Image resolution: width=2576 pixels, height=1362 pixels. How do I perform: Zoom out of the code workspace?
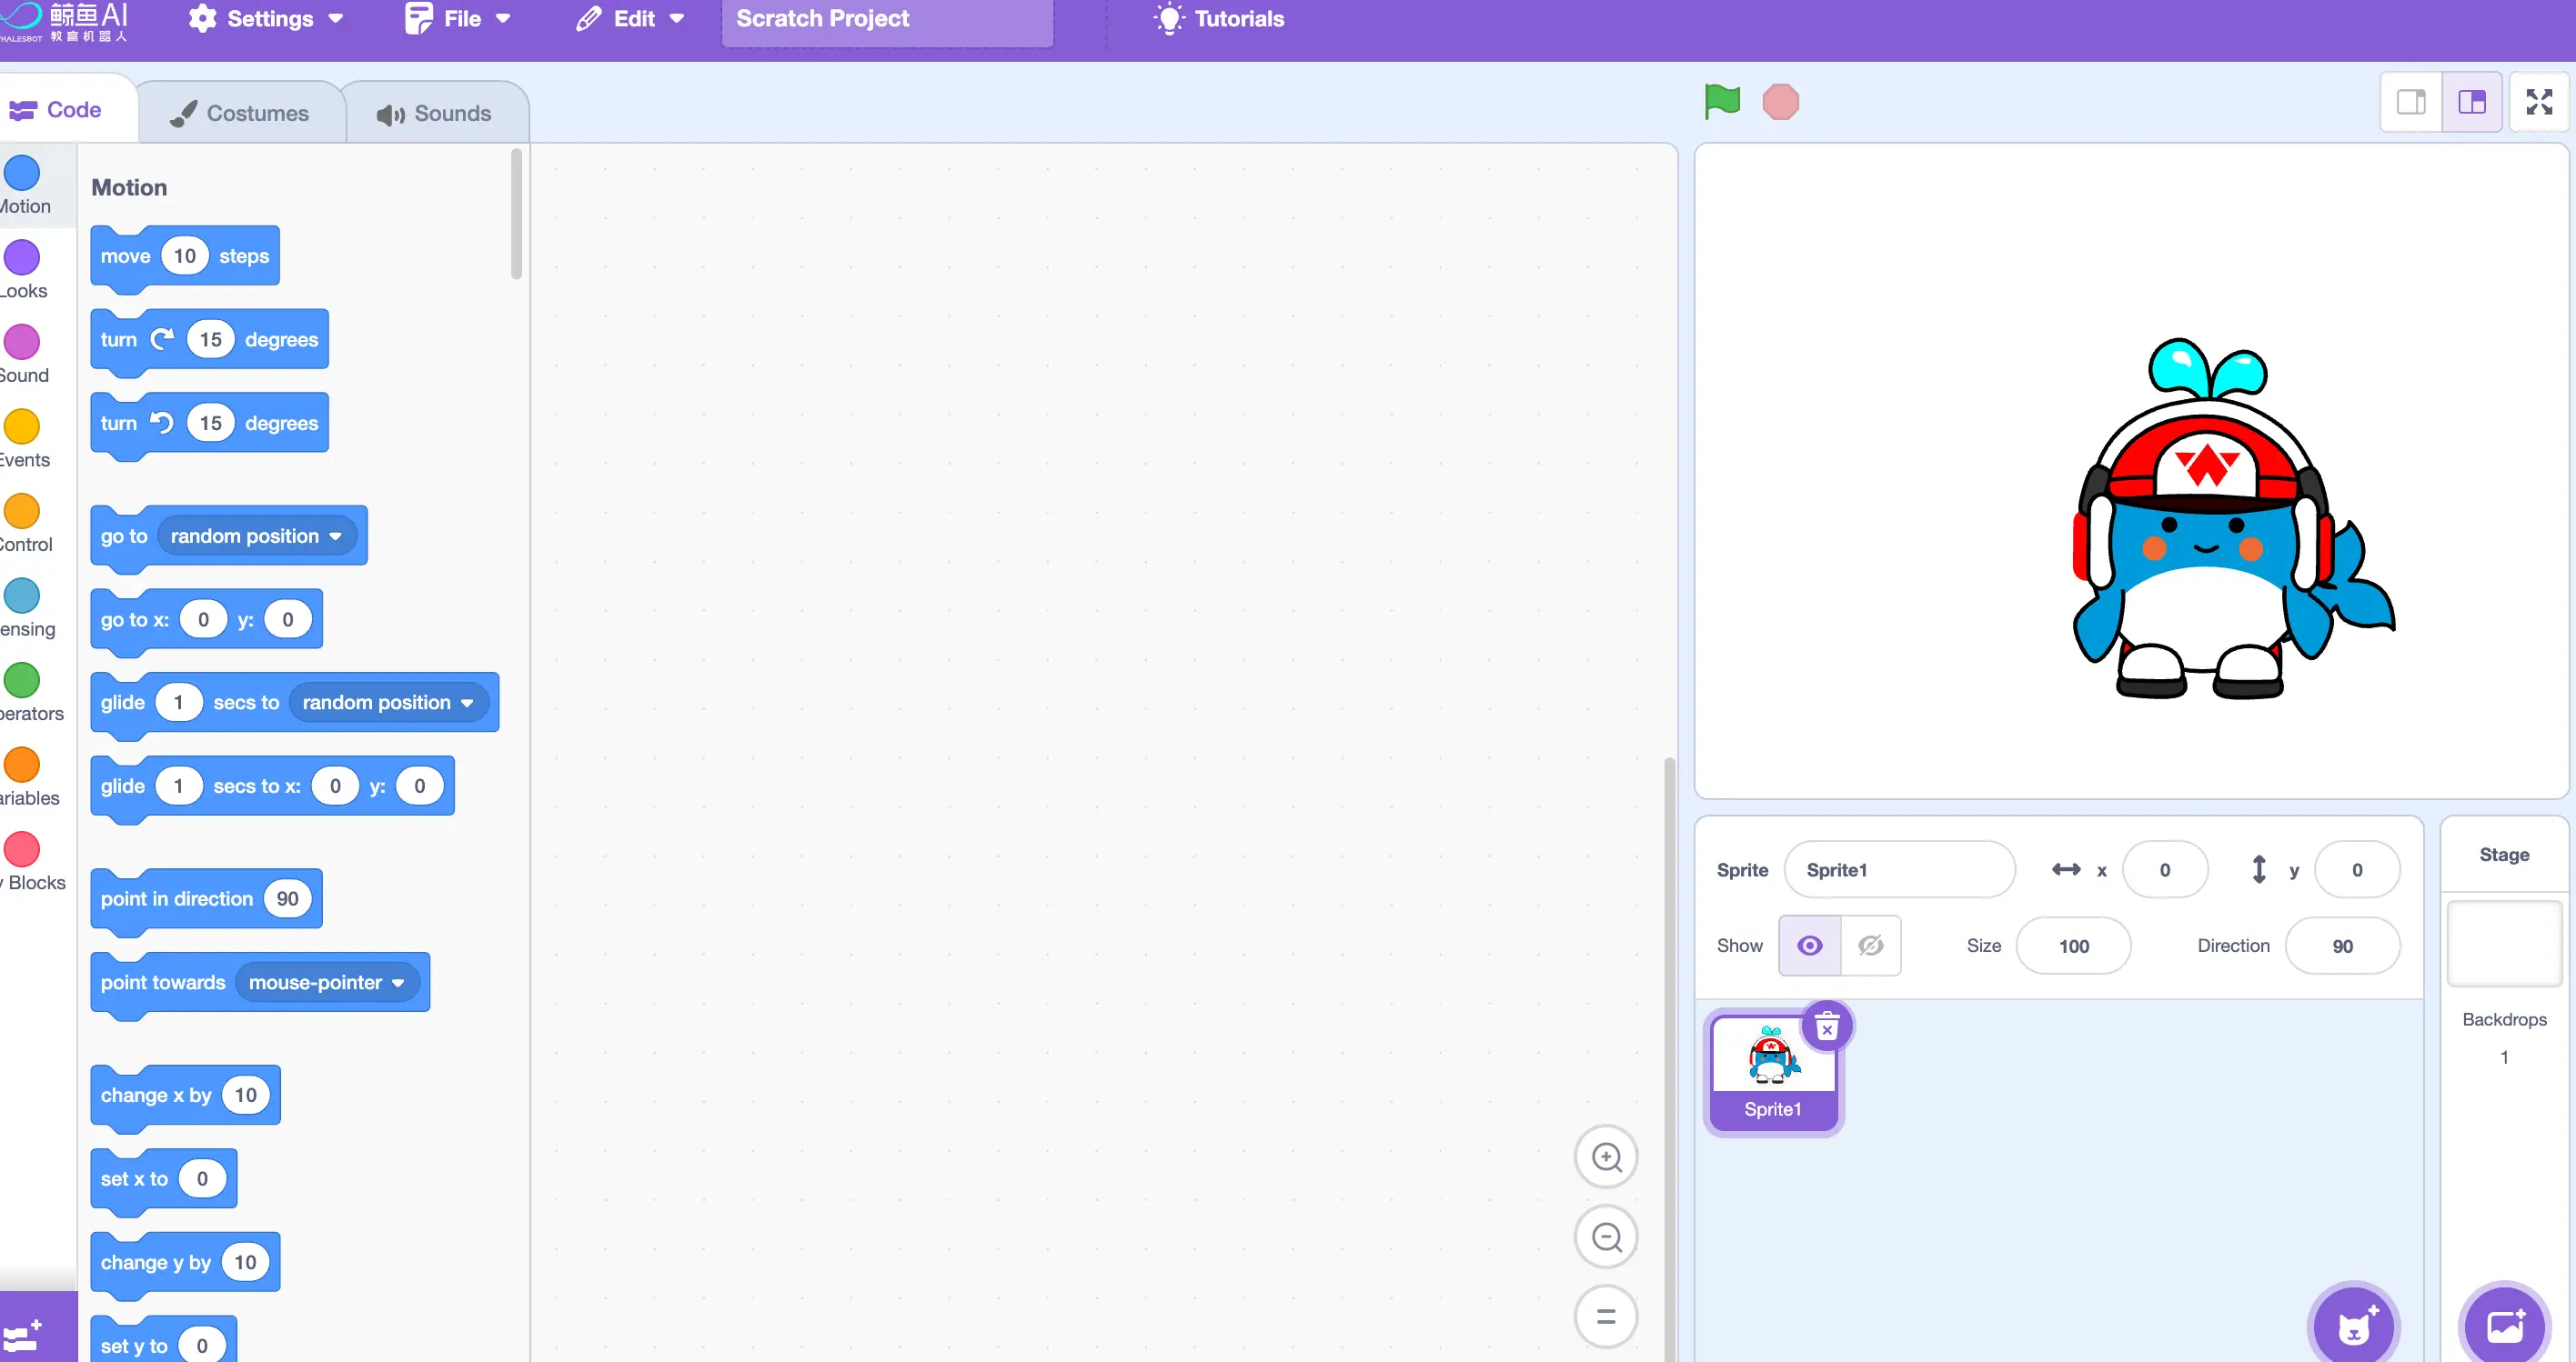tap(1606, 1237)
